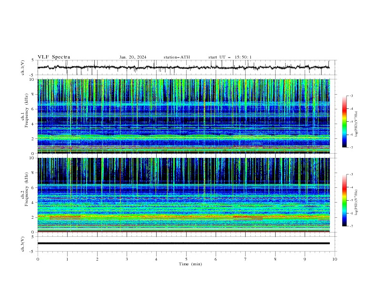Click the "-3" value on the ch.1 colorbar
The height and width of the screenshot is (291, 377).
pos(351,96)
